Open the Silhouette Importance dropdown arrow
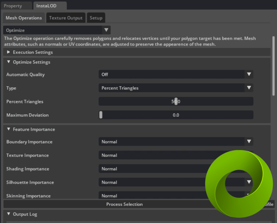Image resolution: width=277 pixels, height=223 pixels. 249,182
